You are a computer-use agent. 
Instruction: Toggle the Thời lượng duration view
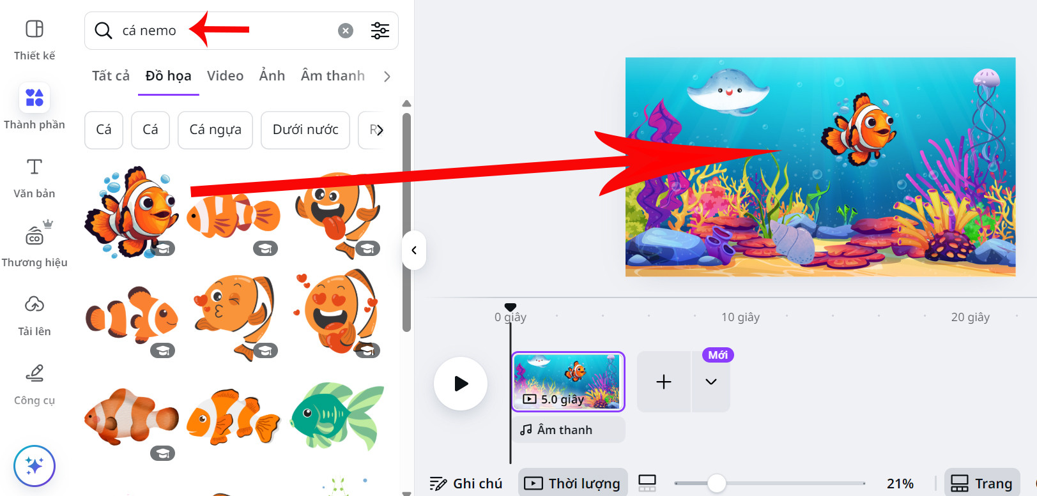tap(572, 483)
